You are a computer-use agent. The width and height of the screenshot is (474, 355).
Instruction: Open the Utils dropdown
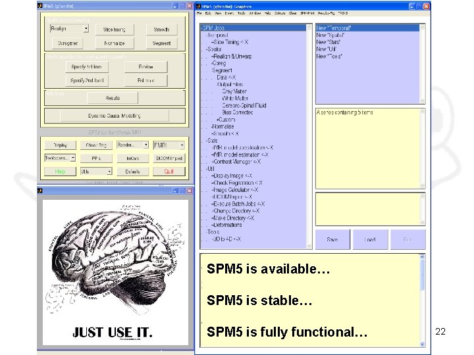click(96, 172)
